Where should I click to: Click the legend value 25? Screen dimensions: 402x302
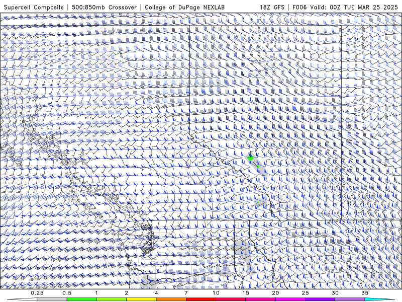[x=306, y=293]
